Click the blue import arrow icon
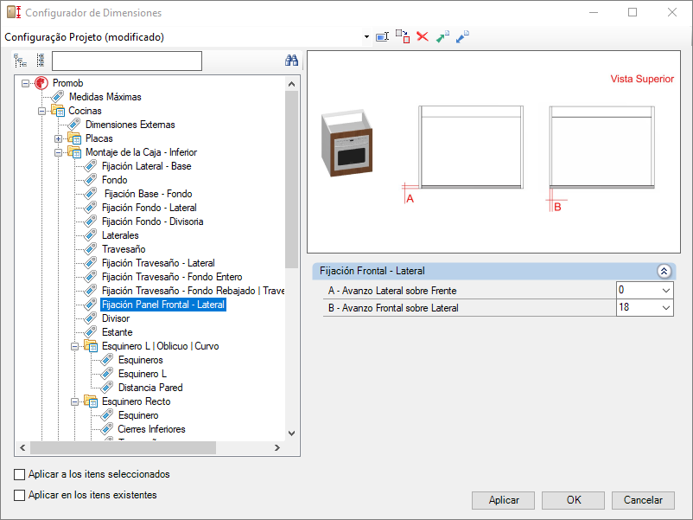Viewport: 693px width, 520px height. tap(462, 36)
